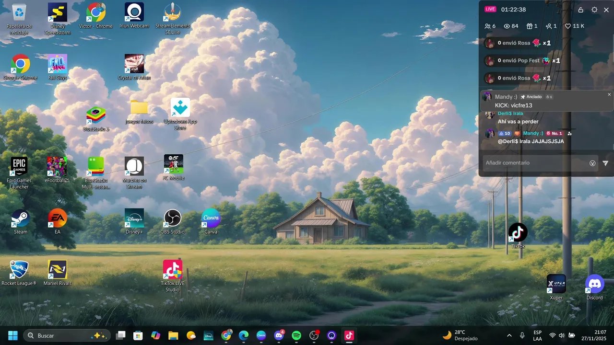Launch Rocket League desktop shortcut
The height and width of the screenshot is (345, 614).
(19, 273)
